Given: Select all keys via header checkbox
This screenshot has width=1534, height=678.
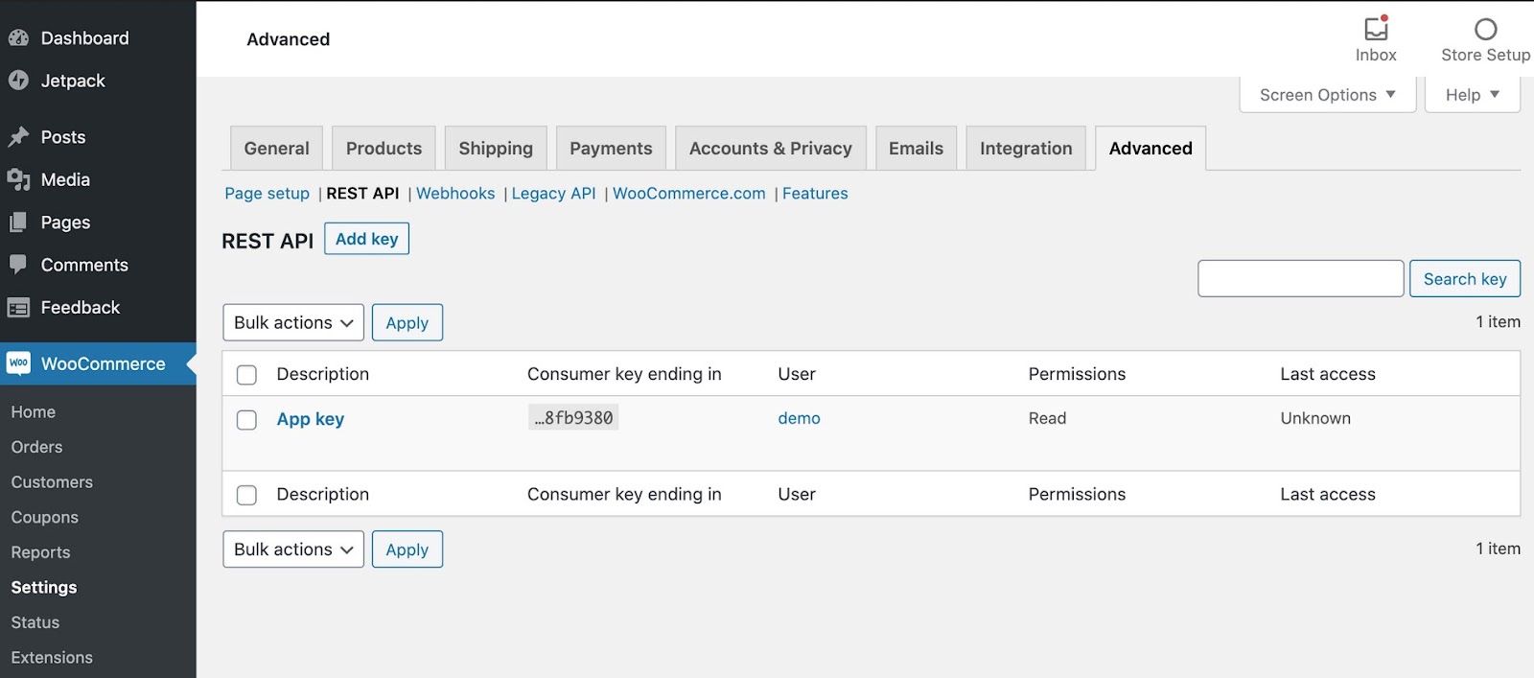Looking at the screenshot, I should tap(246, 375).
